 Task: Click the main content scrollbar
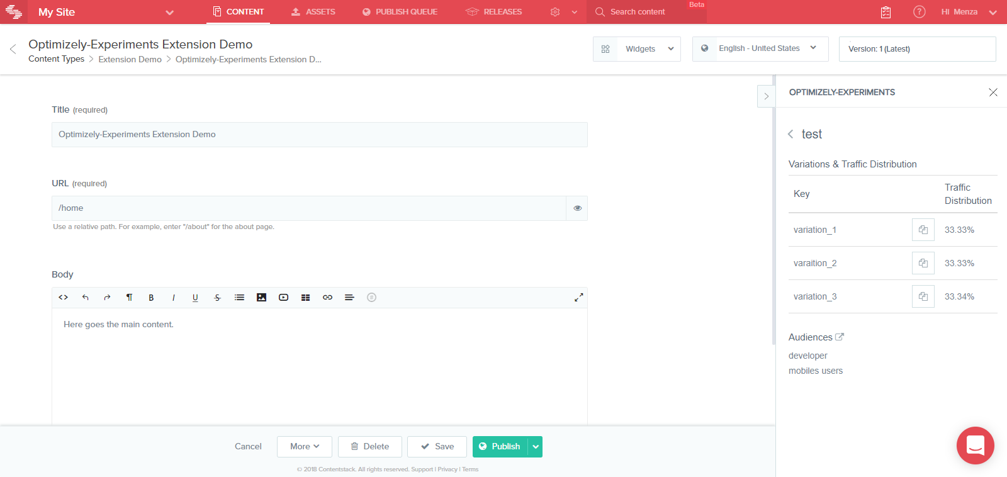point(774,211)
